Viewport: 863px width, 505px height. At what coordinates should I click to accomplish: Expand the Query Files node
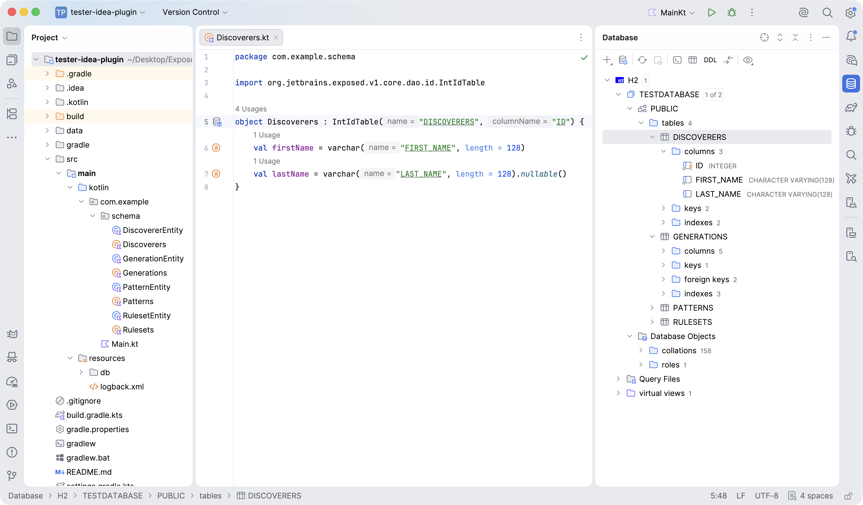pyautogui.click(x=618, y=379)
